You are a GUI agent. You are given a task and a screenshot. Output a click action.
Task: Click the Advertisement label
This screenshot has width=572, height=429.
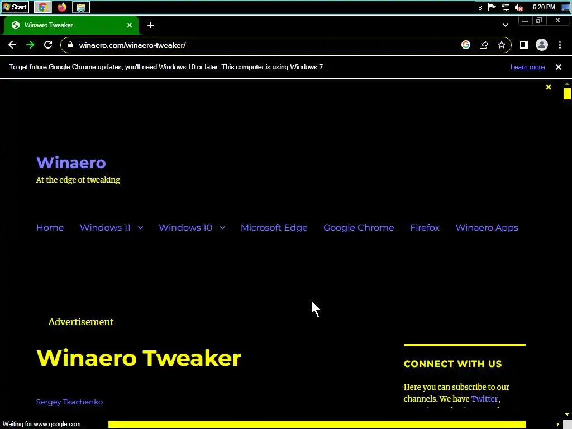(x=80, y=322)
